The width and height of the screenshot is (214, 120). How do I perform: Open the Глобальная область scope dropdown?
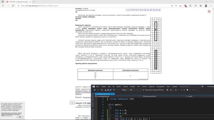pos(164,96)
